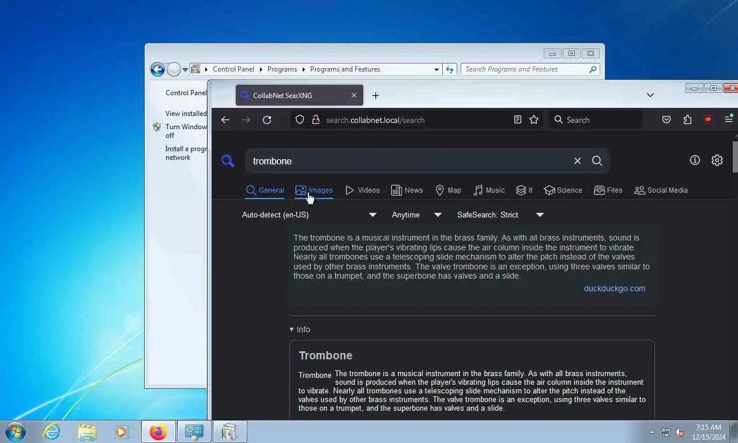The width and height of the screenshot is (738, 443).
Task: Switch to the Files category
Action: [x=608, y=190]
